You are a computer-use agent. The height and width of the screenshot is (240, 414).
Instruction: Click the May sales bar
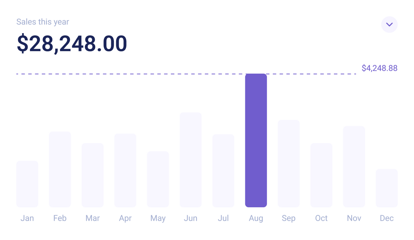158,179
